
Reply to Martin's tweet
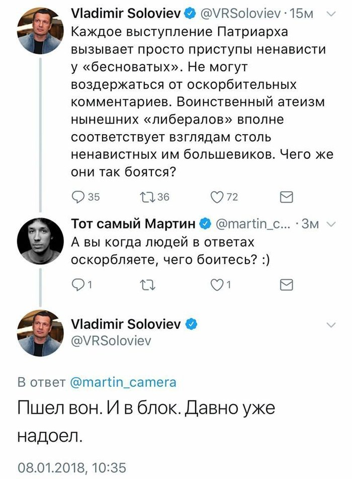(x=79, y=285)
